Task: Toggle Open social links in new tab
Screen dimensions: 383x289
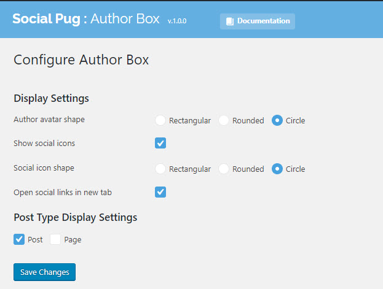Action: [160, 192]
